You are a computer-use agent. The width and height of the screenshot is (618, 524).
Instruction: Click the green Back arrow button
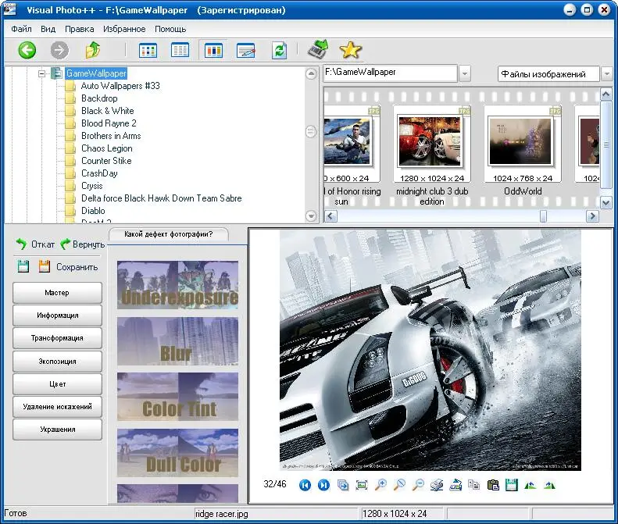pyautogui.click(x=27, y=51)
